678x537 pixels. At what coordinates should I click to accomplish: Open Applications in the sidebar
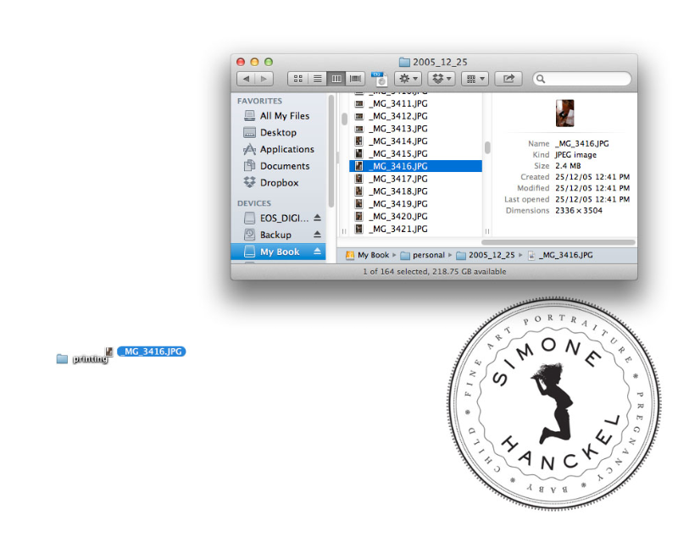[x=279, y=149]
